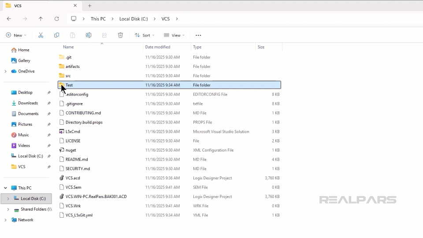Sort by the Size column header

click(261, 47)
